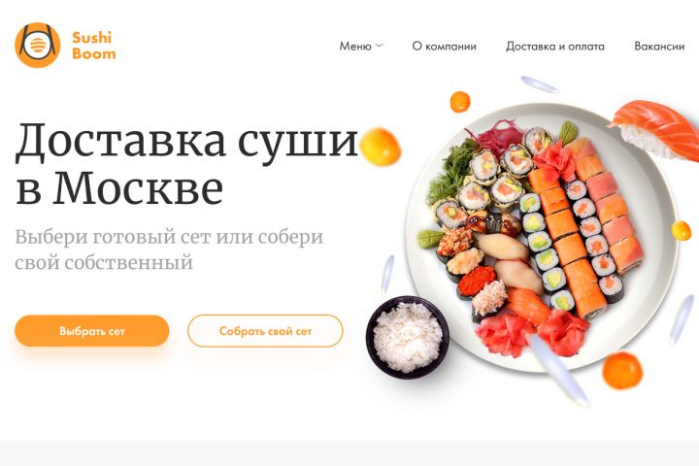Click the bowl of white rice
The height and width of the screenshot is (466, 699).
pyautogui.click(x=408, y=337)
